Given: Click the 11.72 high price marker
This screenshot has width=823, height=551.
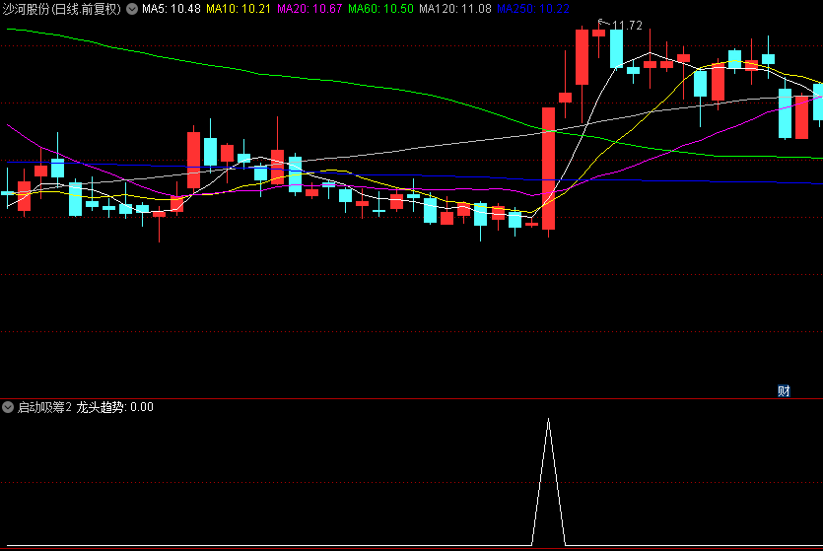Looking at the screenshot, I should [627, 25].
